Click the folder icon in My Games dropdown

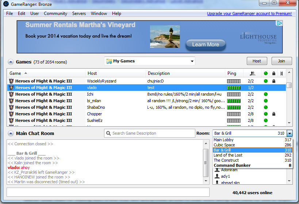(x=109, y=61)
